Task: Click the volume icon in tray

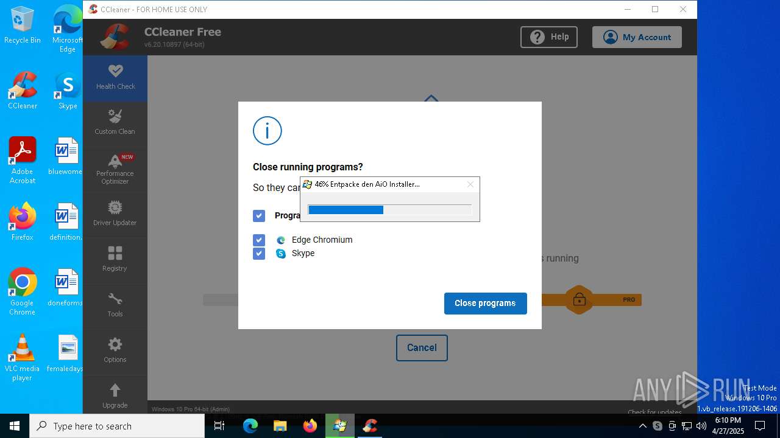Action: (x=701, y=426)
